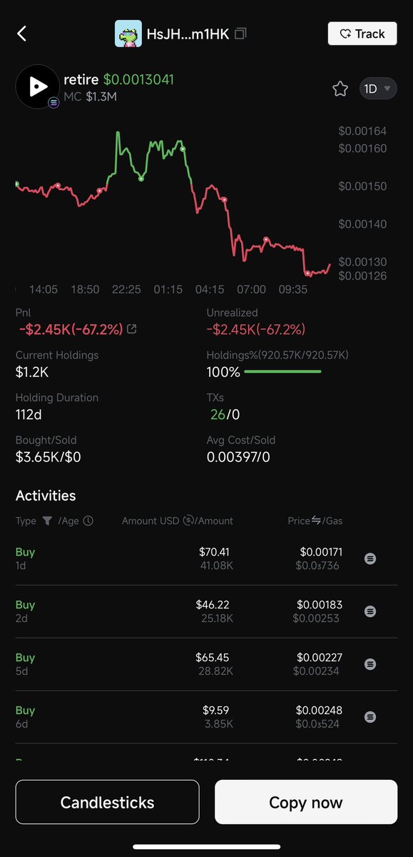Switch to the Candlesticks view
The width and height of the screenshot is (413, 857).
click(107, 802)
